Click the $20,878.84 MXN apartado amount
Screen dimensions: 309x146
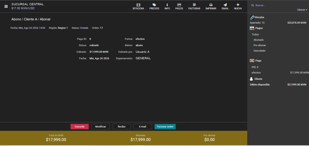[297, 23]
